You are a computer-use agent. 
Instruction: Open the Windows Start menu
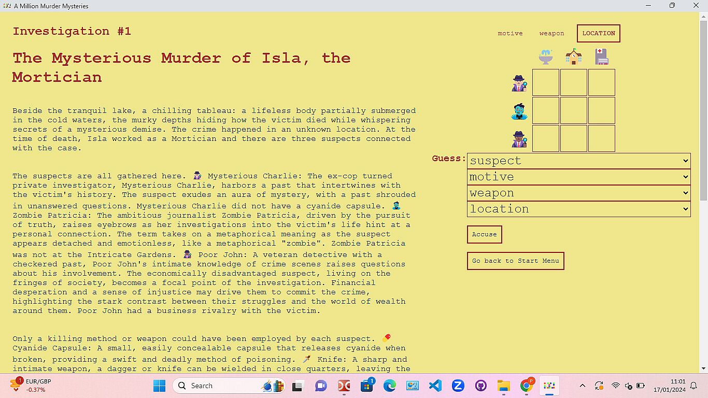coord(160,386)
